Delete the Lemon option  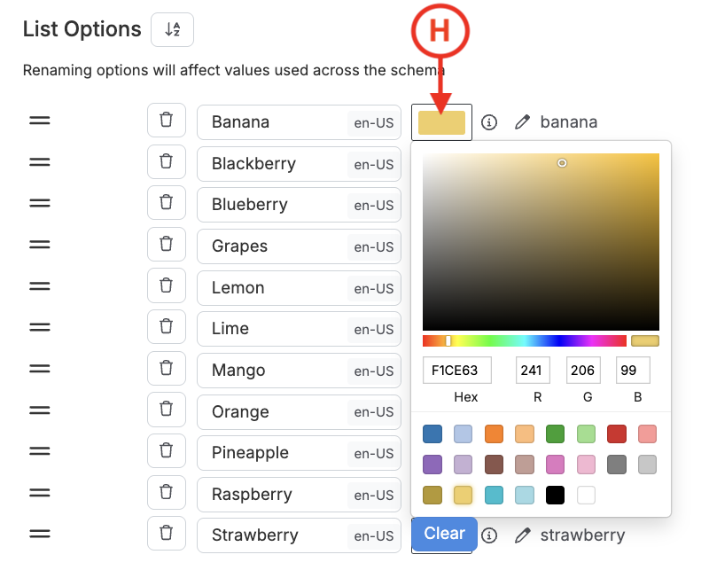tap(166, 287)
